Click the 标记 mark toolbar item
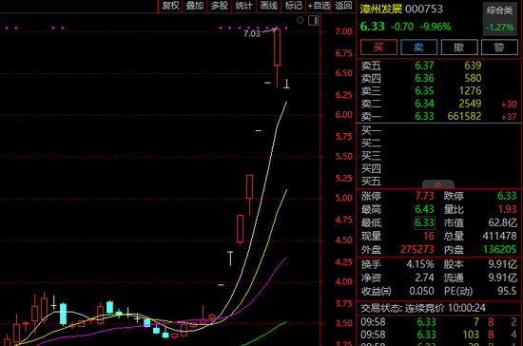The height and width of the screenshot is (346, 523). point(293,6)
